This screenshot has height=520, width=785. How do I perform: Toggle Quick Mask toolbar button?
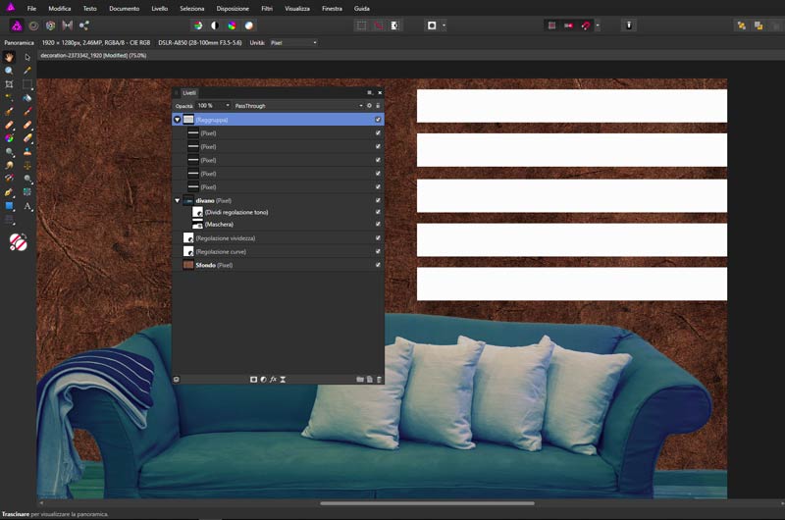432,26
